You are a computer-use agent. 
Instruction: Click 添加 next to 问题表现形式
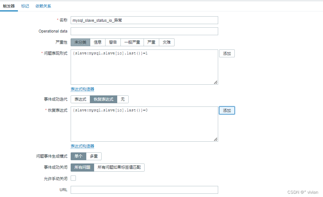pos(227,54)
